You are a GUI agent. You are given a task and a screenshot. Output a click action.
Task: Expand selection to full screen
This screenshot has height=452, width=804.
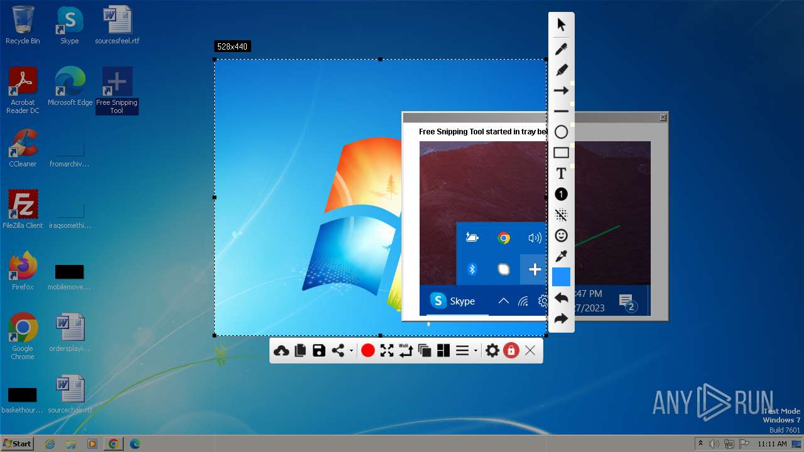click(x=387, y=350)
